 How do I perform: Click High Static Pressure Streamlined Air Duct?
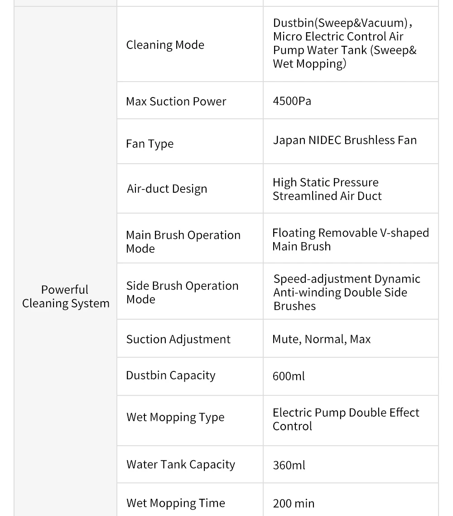click(x=327, y=189)
